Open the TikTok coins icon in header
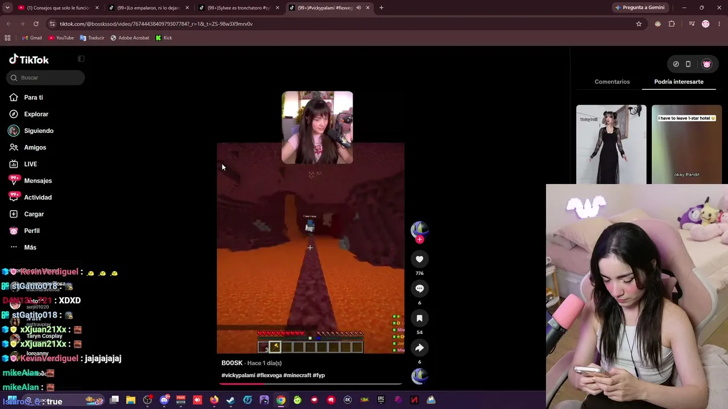The image size is (728, 409). (676, 64)
